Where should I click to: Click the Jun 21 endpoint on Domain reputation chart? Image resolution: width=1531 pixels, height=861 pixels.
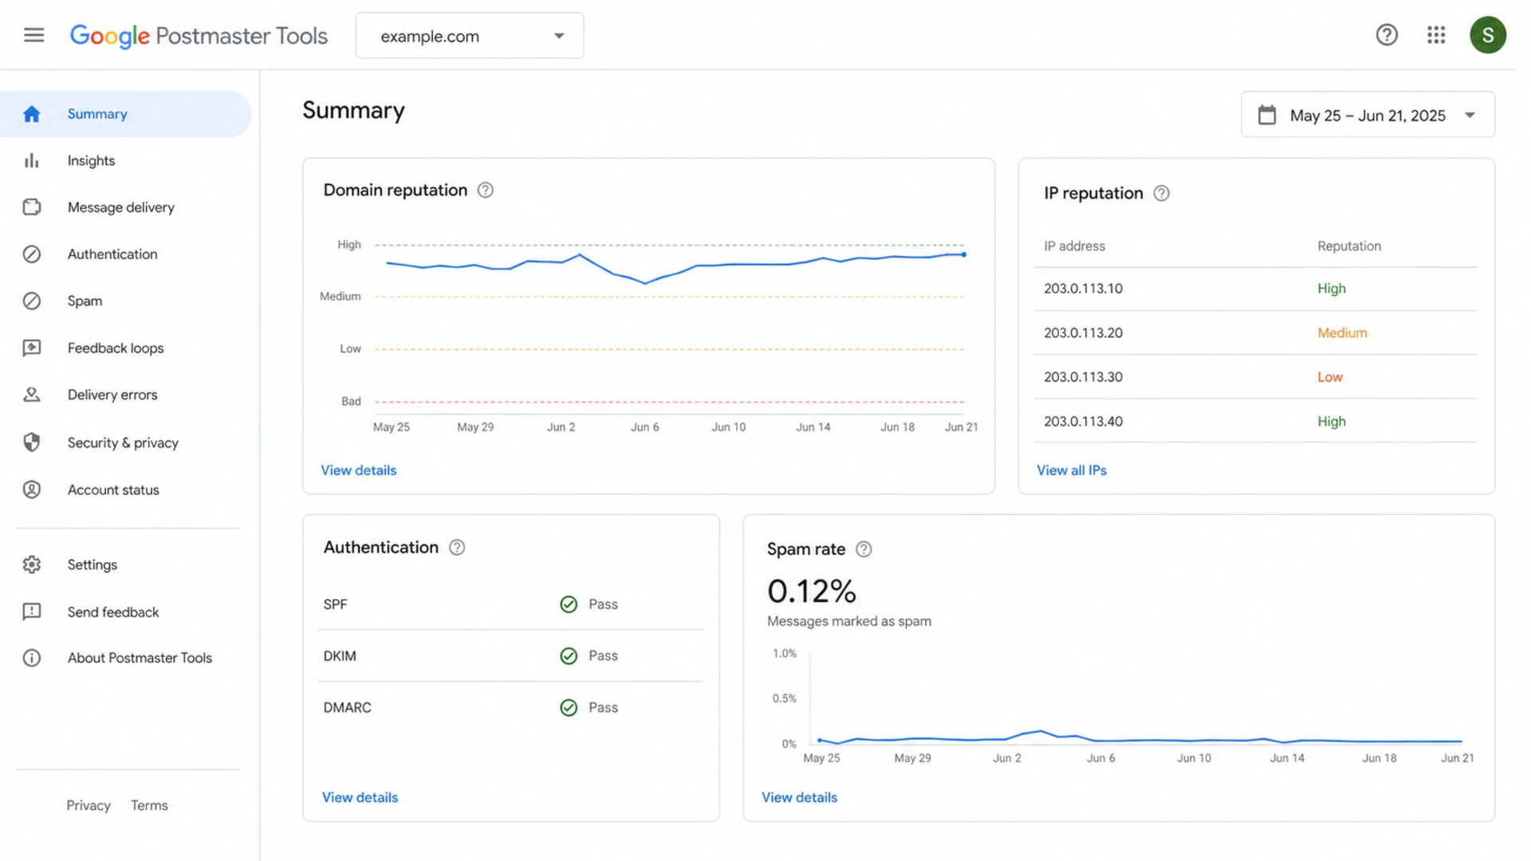[x=964, y=254]
